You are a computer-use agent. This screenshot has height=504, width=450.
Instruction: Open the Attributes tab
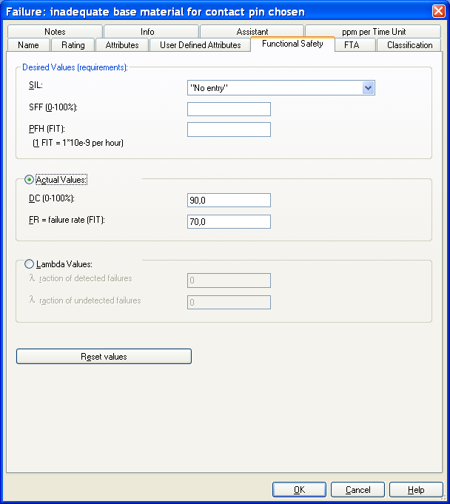pos(122,45)
